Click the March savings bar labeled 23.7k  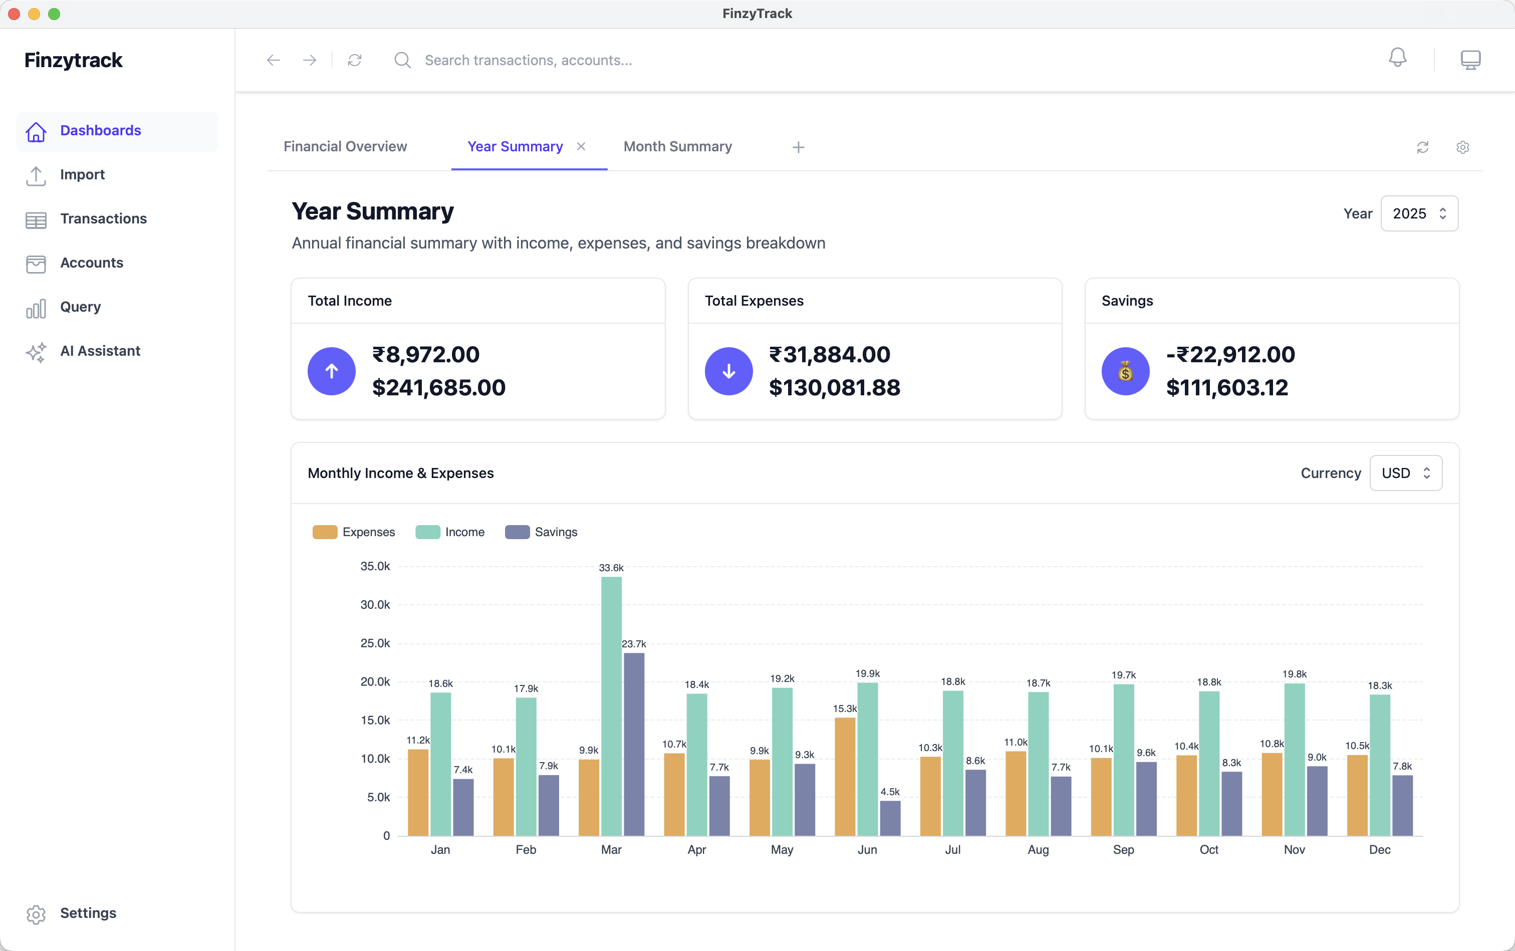click(634, 745)
